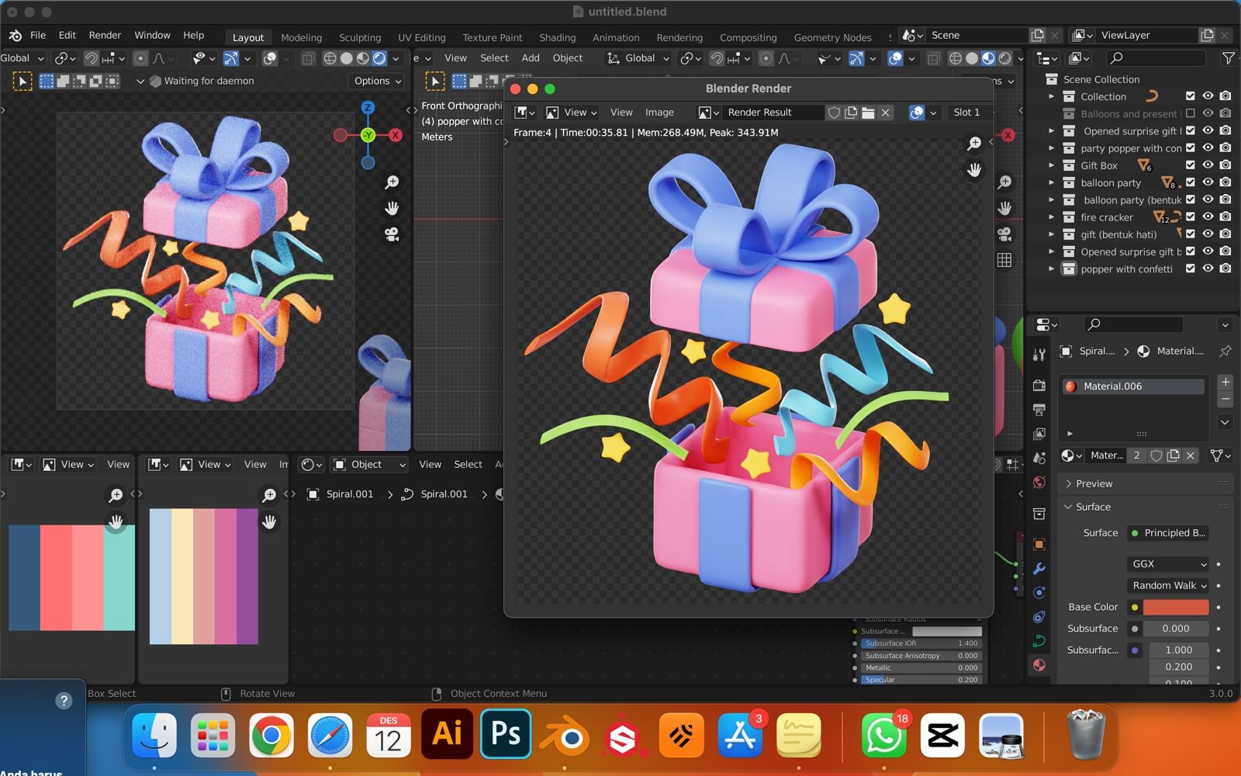Click the filter funnel icon in the Outliner

pos(1228,58)
